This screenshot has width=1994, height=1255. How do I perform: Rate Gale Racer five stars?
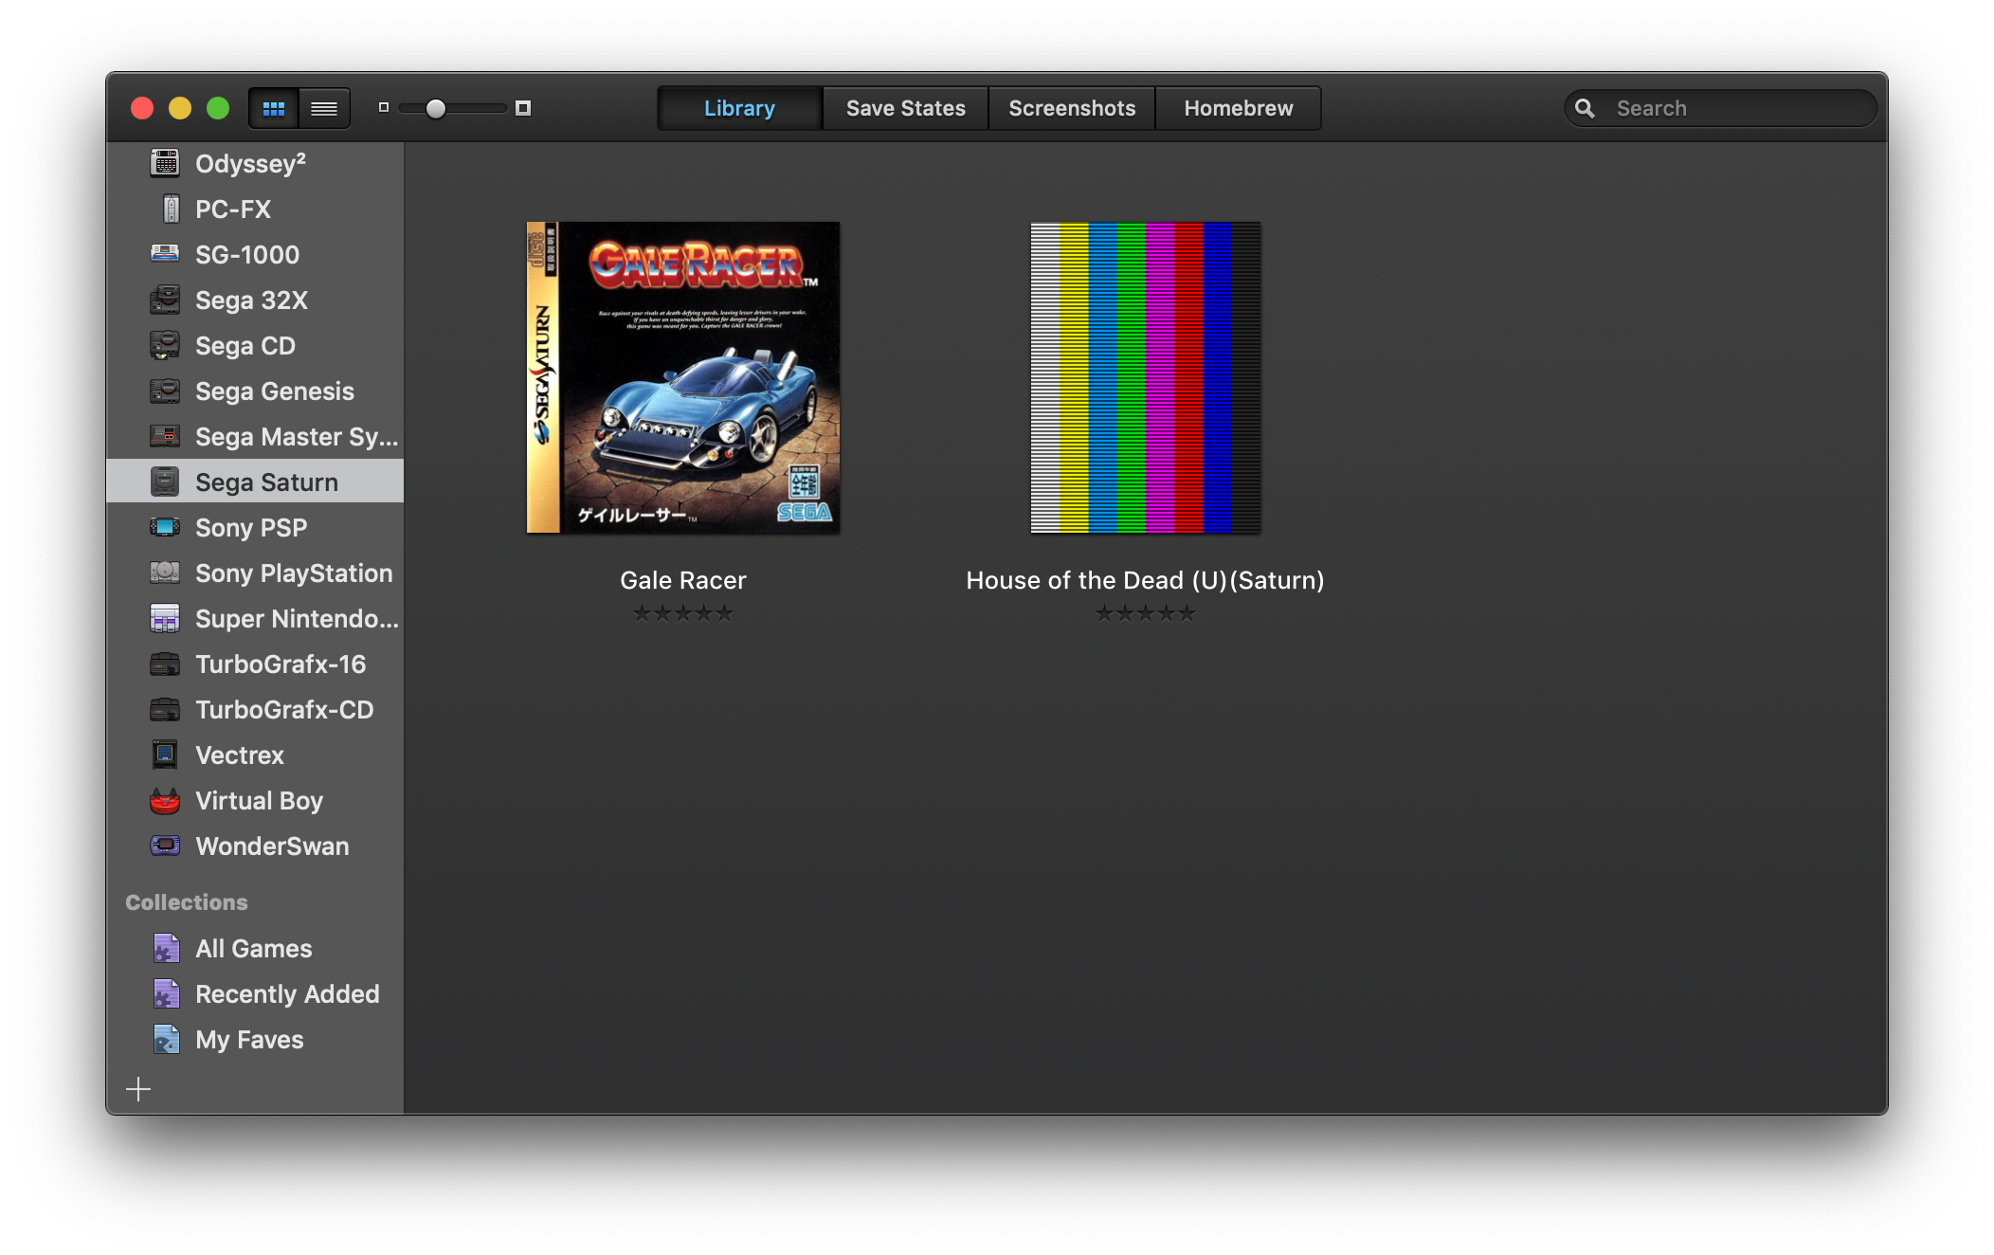724,612
